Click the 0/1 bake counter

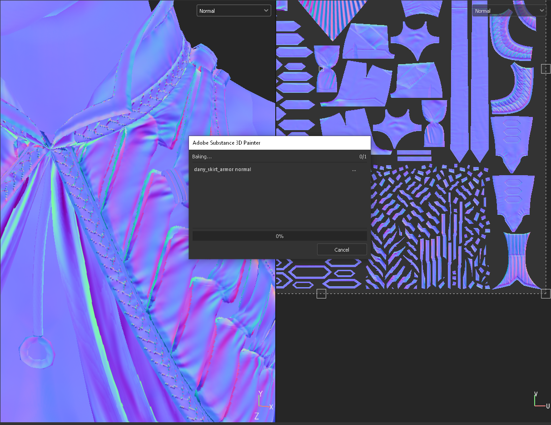pyautogui.click(x=362, y=157)
